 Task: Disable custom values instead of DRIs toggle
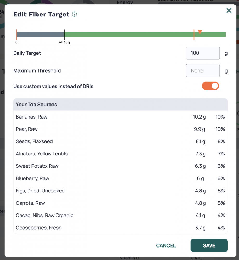[210, 86]
